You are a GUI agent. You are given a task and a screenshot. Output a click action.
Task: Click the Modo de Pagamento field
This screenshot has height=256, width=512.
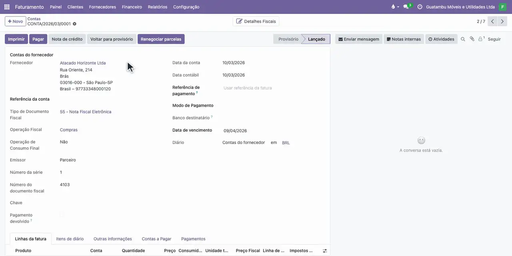[x=274, y=106]
